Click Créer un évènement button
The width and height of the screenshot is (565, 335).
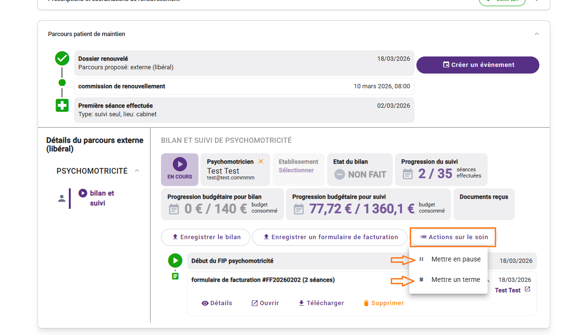[478, 65]
